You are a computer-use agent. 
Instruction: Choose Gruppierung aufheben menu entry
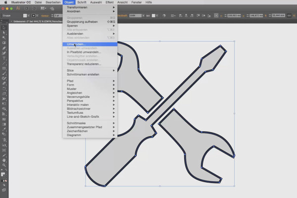click(x=90, y=22)
